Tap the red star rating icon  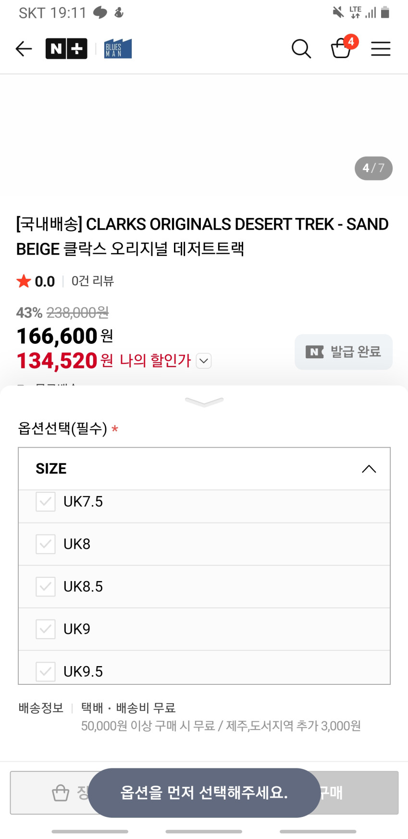click(x=24, y=281)
